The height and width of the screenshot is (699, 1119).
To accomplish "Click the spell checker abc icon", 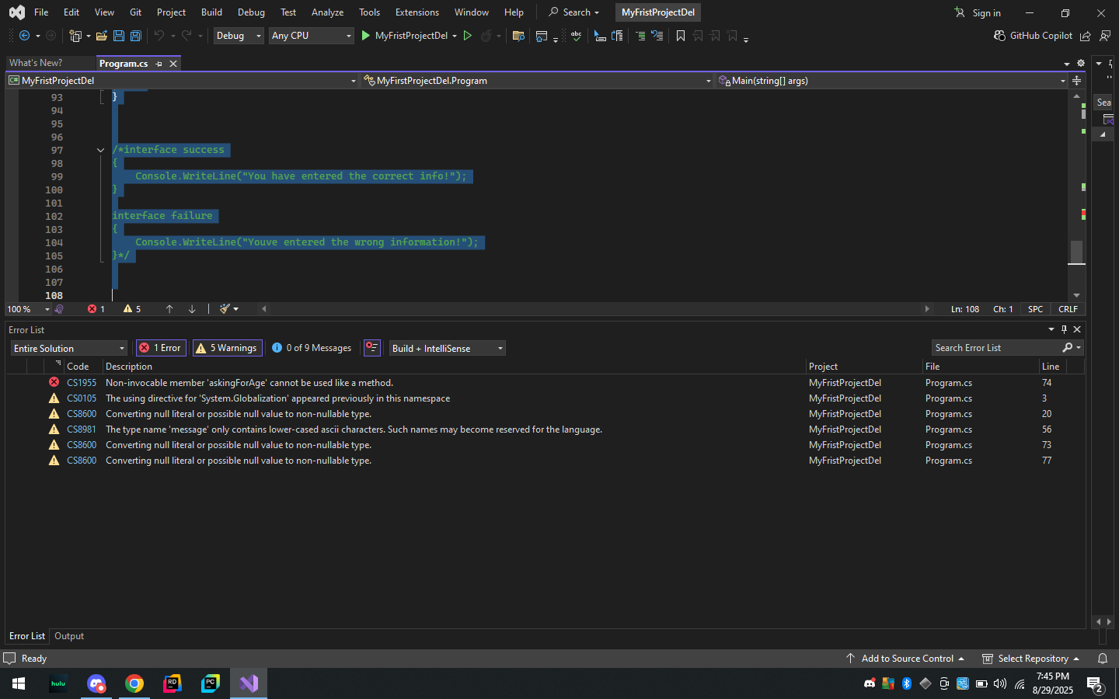I will (576, 36).
